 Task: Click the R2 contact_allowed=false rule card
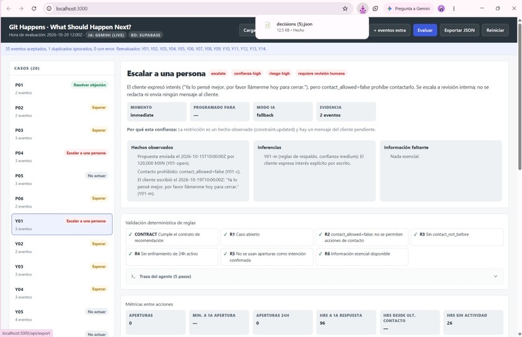click(x=362, y=237)
